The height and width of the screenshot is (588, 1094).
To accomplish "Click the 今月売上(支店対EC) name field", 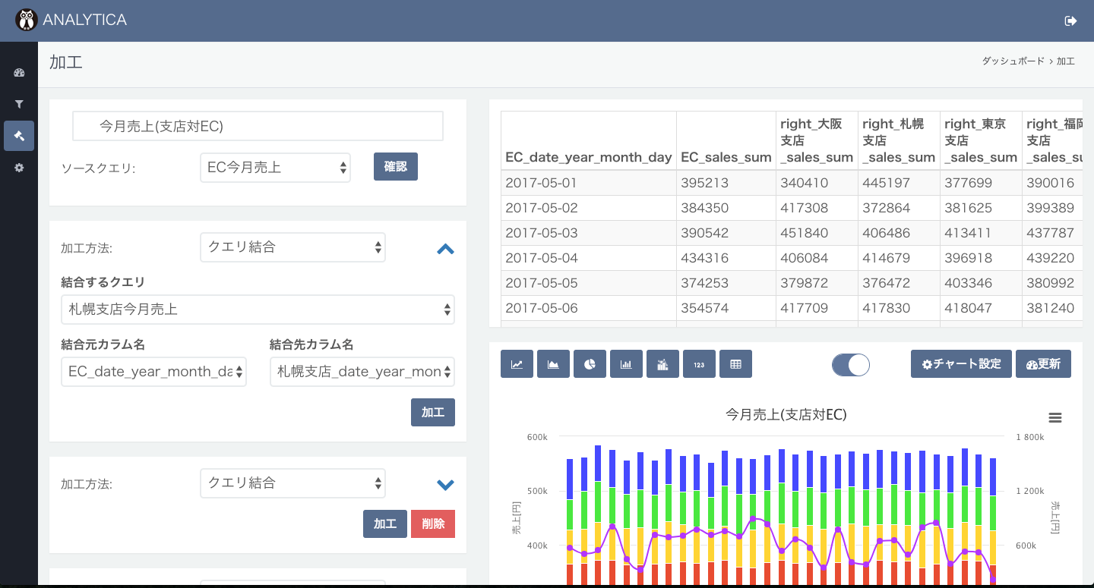I will (x=258, y=126).
